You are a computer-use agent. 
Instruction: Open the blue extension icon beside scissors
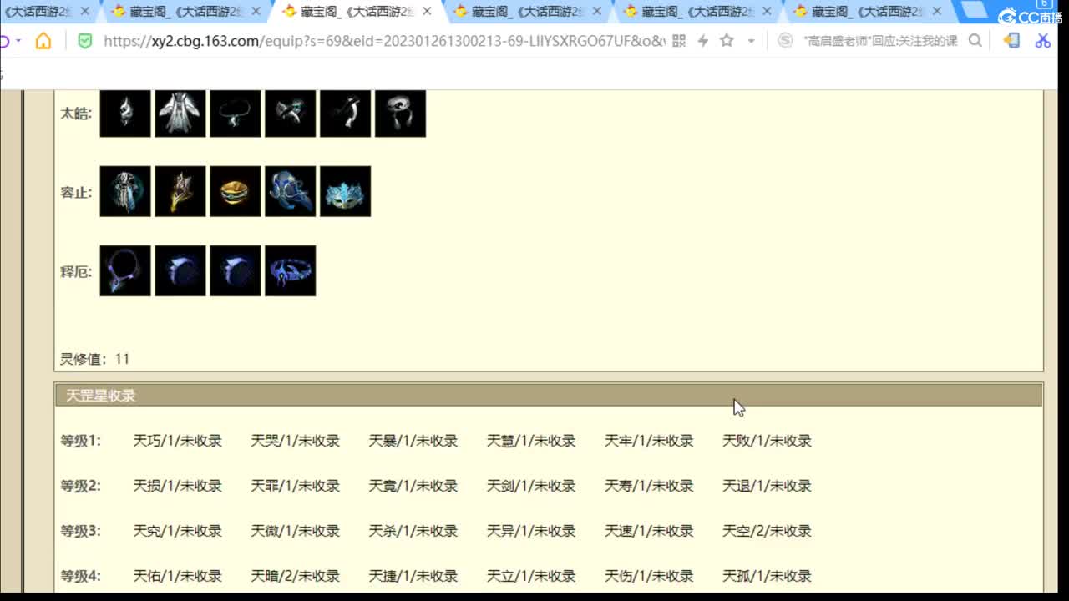point(1012,41)
